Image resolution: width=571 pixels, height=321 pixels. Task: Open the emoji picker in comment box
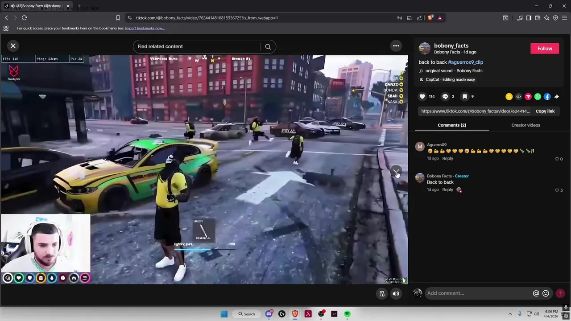coord(546,293)
